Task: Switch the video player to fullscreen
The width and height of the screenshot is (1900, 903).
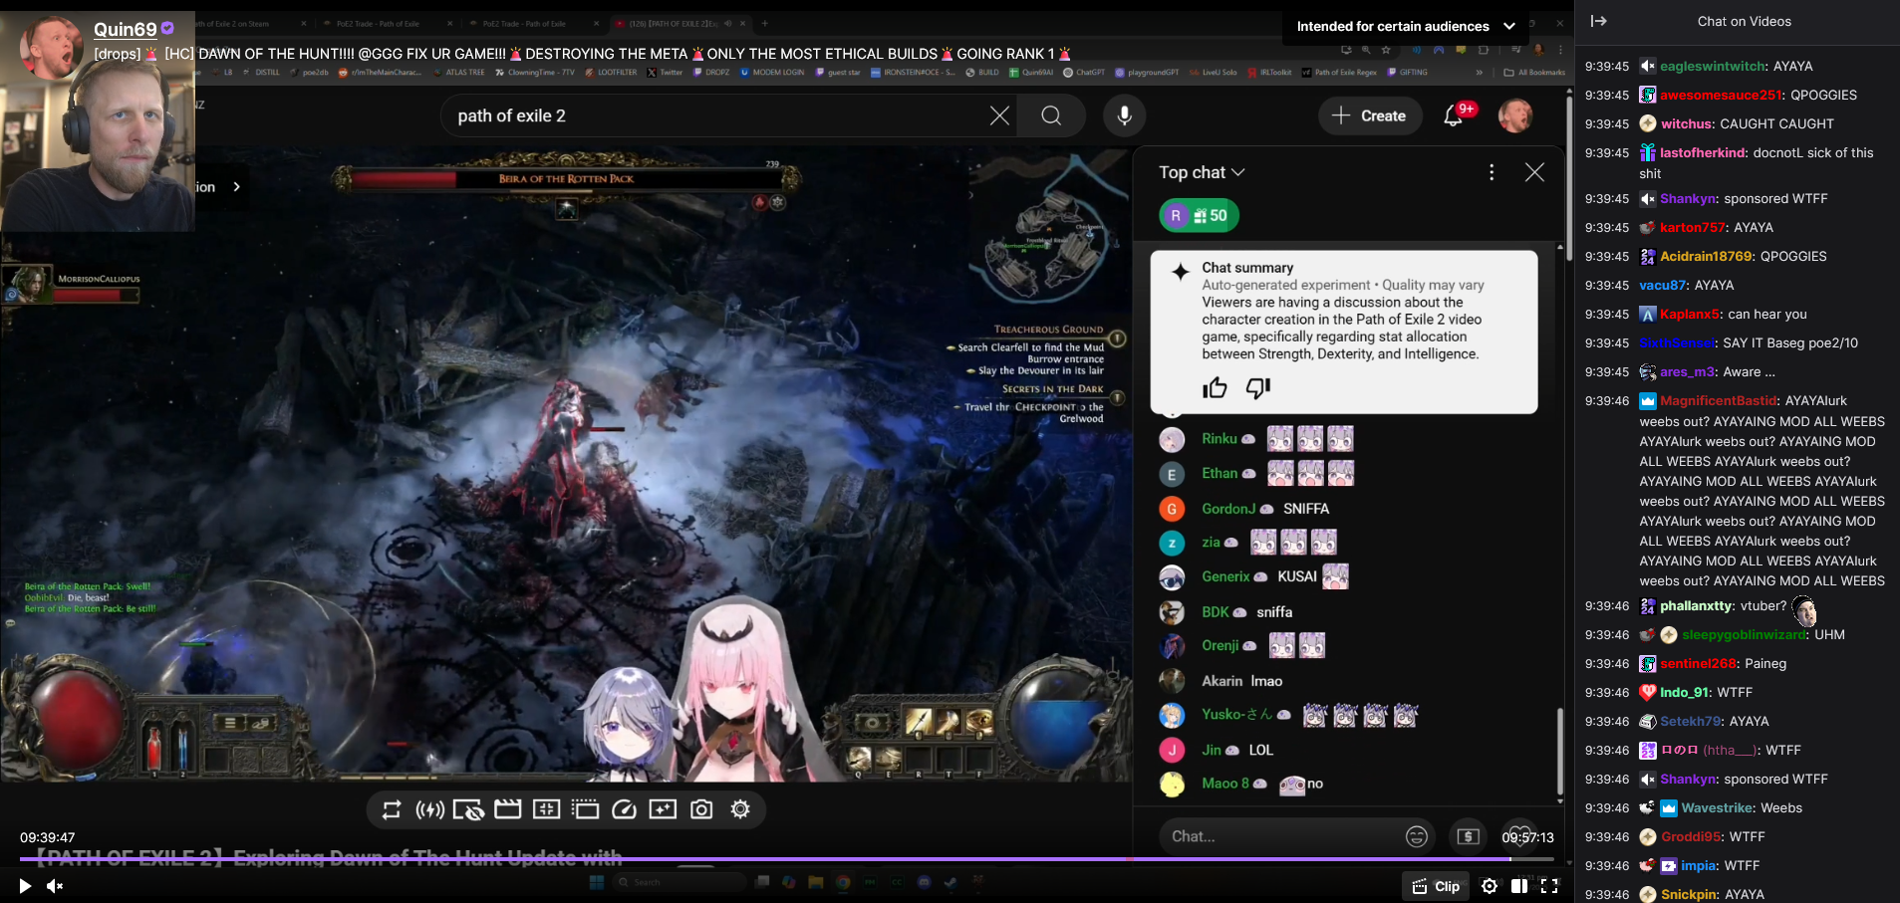Action: [x=1549, y=886]
